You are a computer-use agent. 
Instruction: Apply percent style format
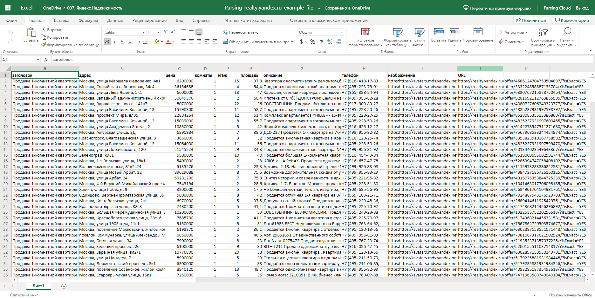coord(313,42)
